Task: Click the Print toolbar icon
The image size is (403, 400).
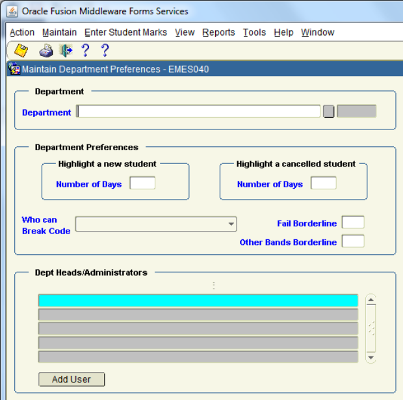Action: [46, 51]
